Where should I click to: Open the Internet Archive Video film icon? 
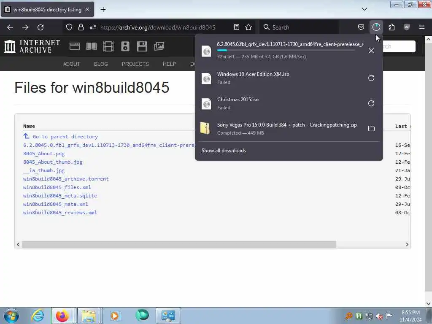click(x=108, y=46)
